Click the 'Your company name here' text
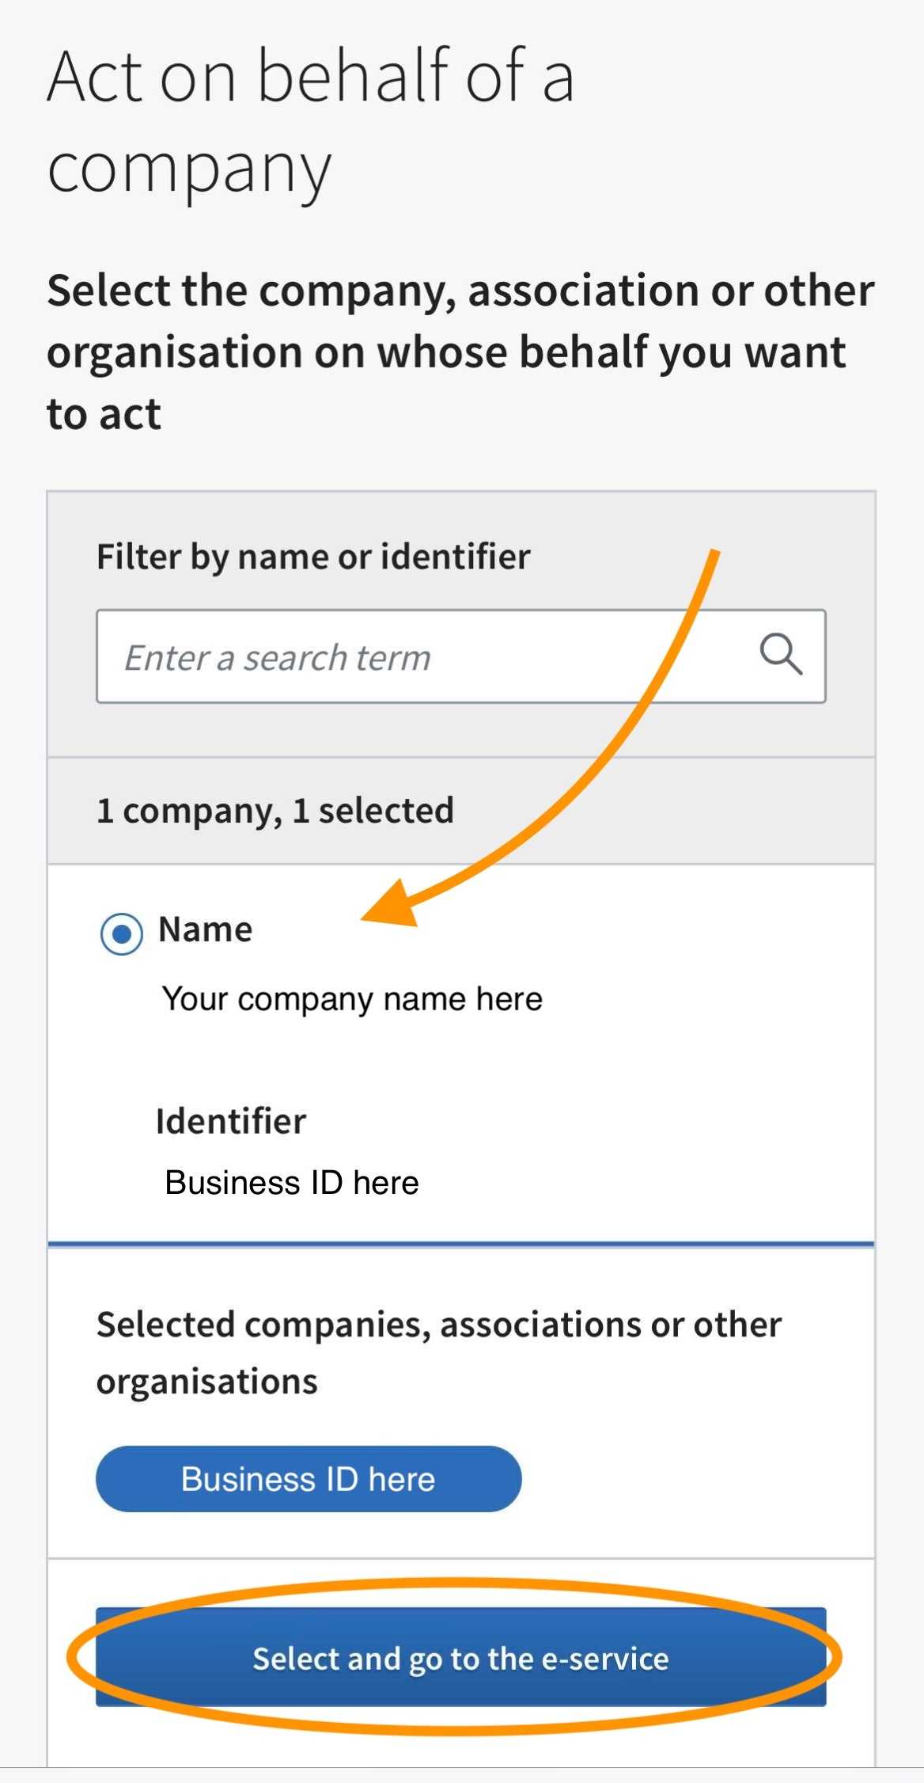 (353, 999)
